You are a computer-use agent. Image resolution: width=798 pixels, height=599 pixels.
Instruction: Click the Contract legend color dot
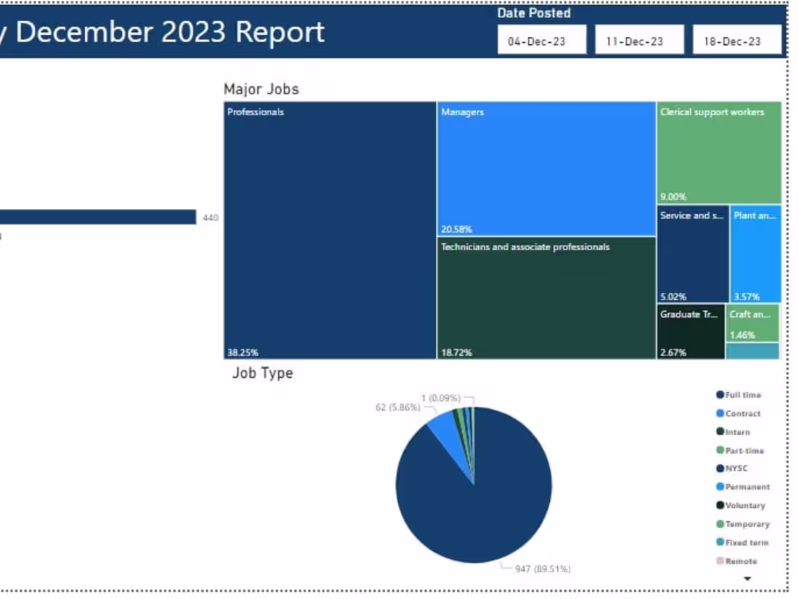pos(718,413)
